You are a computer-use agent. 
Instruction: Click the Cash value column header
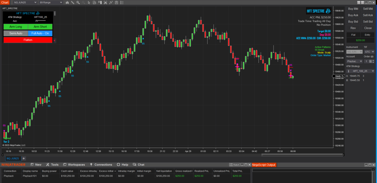coord(69,171)
